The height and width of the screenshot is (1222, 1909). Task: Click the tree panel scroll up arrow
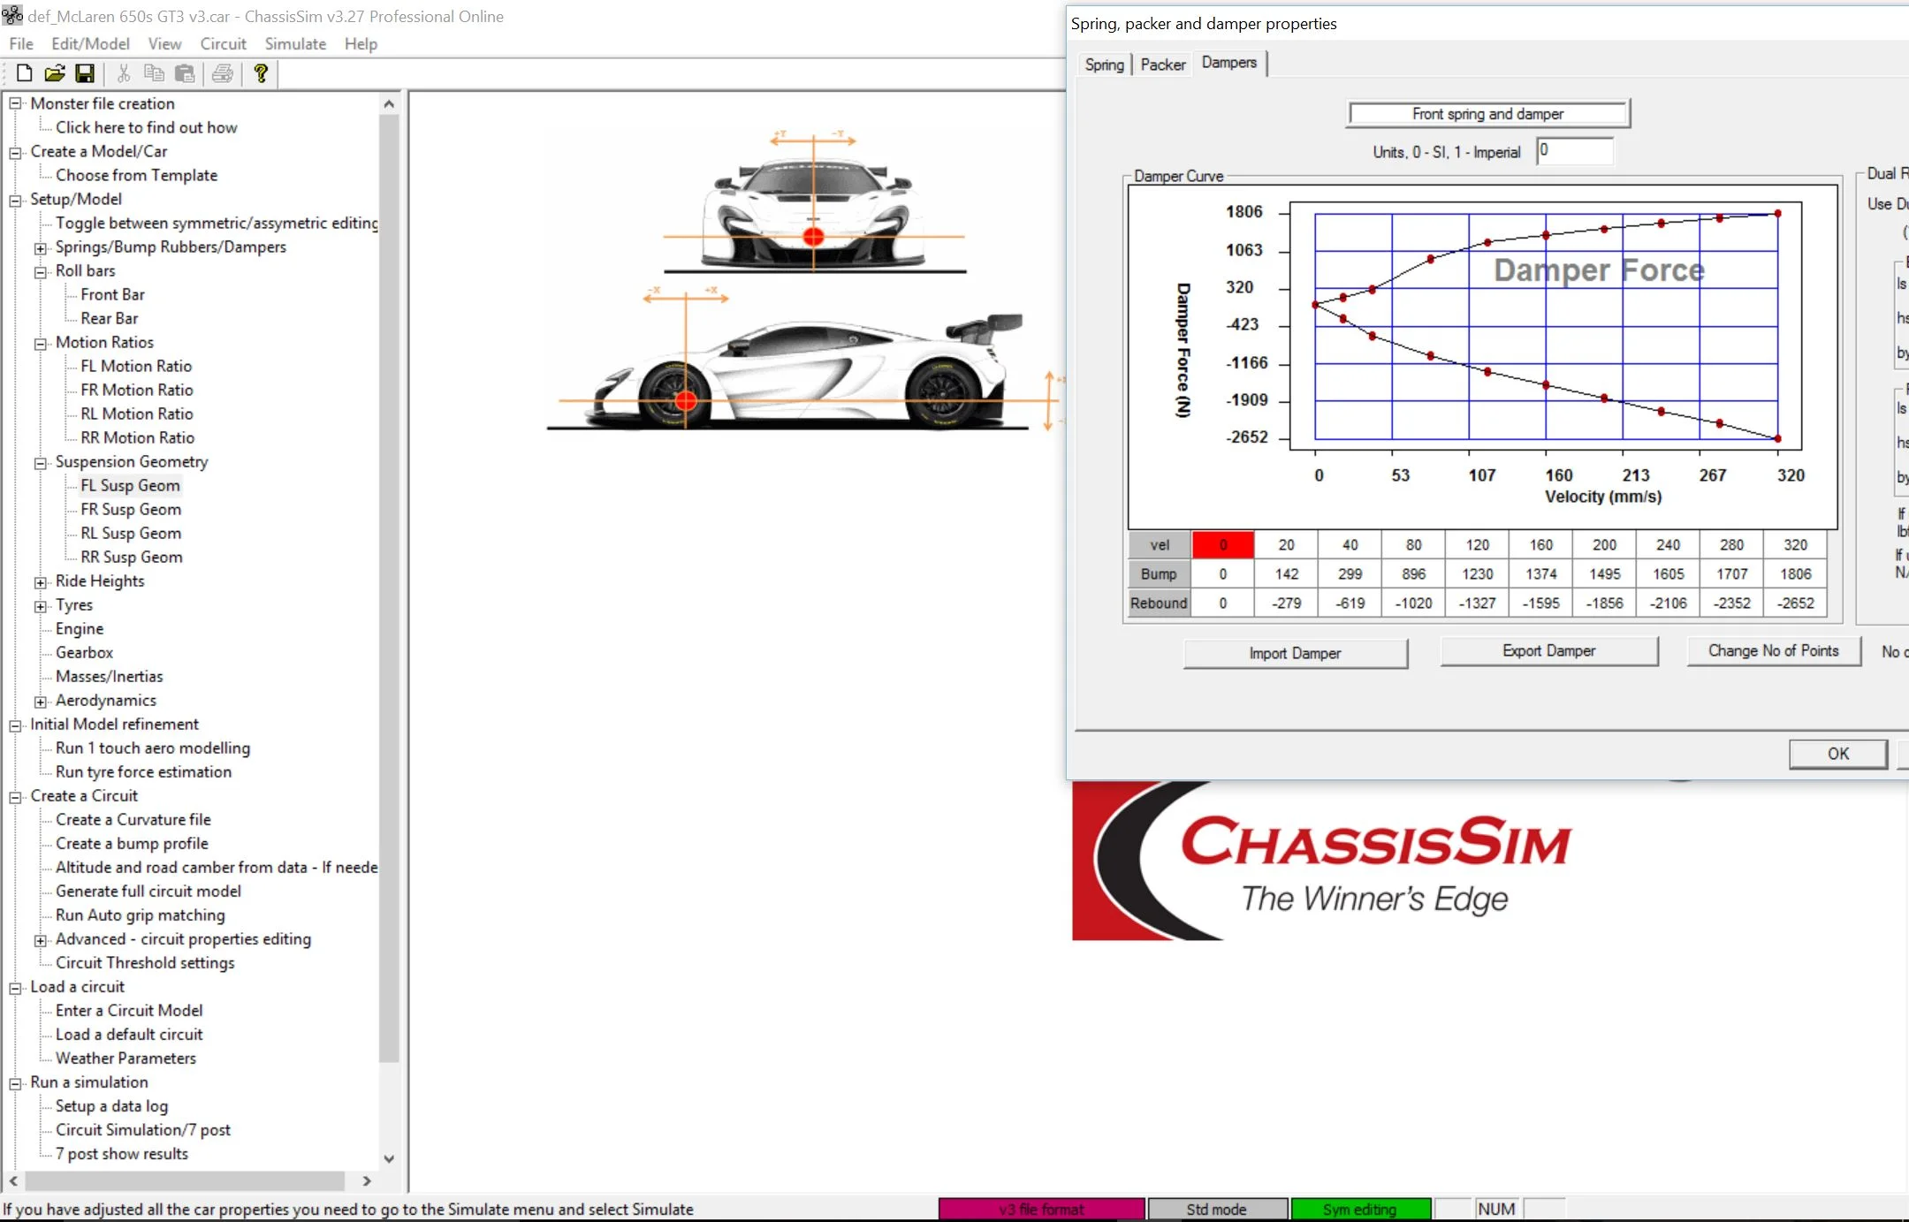pyautogui.click(x=389, y=104)
